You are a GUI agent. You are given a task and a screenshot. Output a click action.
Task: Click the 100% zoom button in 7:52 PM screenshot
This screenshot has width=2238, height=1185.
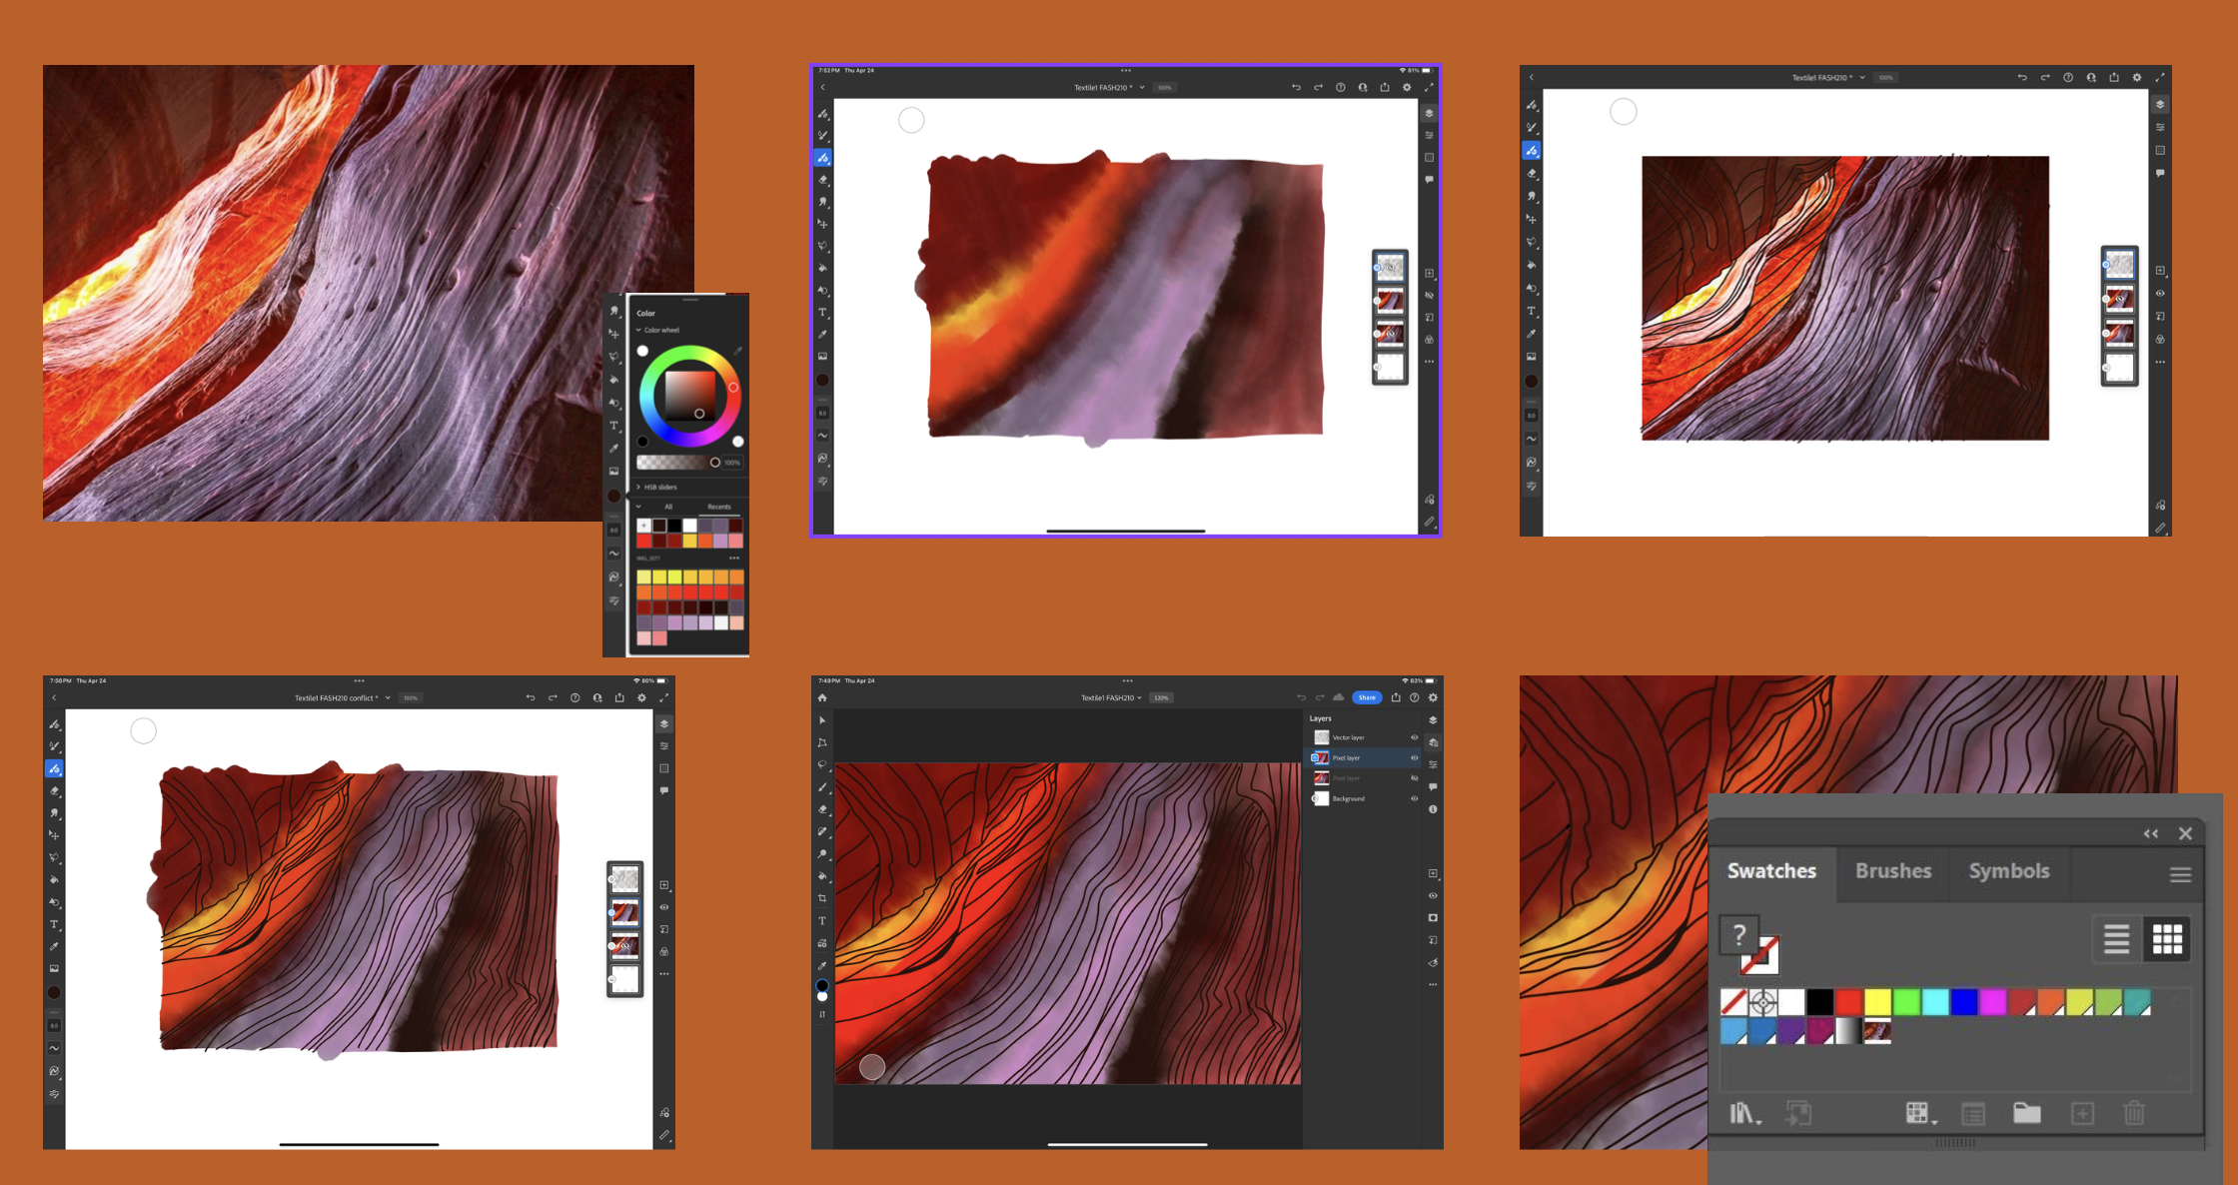(x=1165, y=87)
